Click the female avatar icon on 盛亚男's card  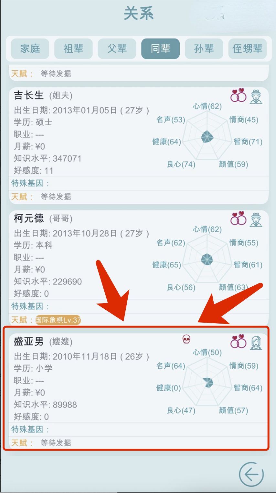tap(256, 342)
